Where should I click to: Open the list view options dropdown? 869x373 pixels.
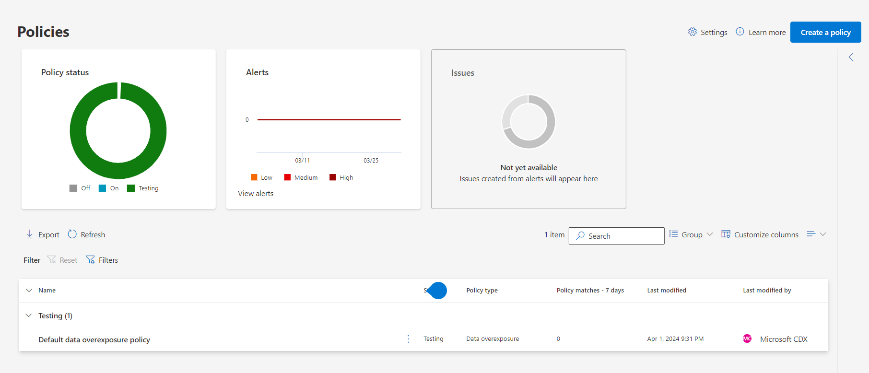coord(816,234)
